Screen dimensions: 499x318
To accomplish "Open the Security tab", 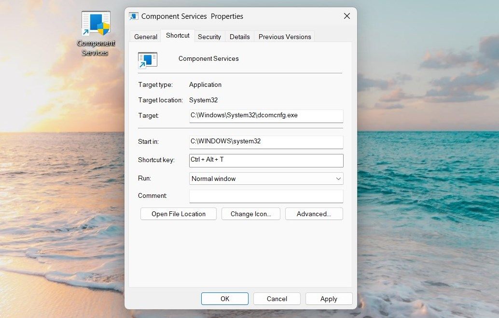I will (209, 37).
